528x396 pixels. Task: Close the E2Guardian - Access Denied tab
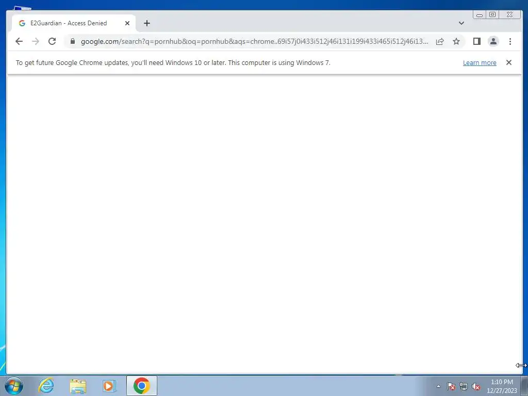click(127, 23)
